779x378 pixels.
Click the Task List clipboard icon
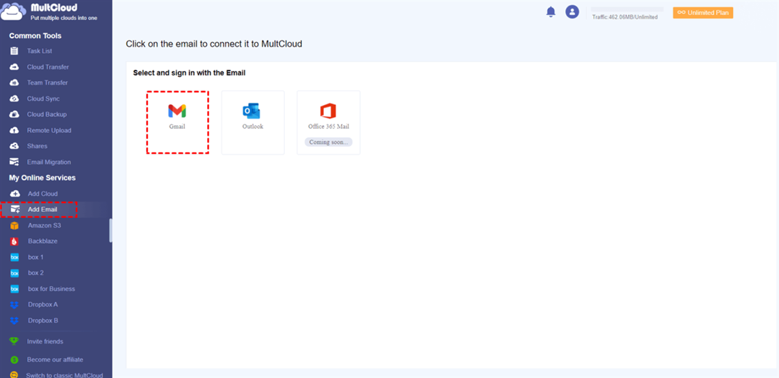click(14, 51)
